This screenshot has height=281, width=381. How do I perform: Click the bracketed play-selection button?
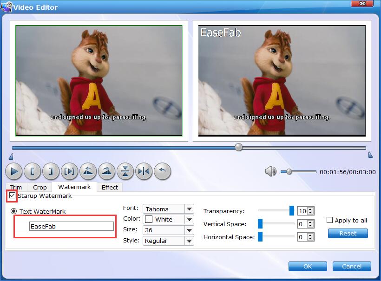(70, 171)
